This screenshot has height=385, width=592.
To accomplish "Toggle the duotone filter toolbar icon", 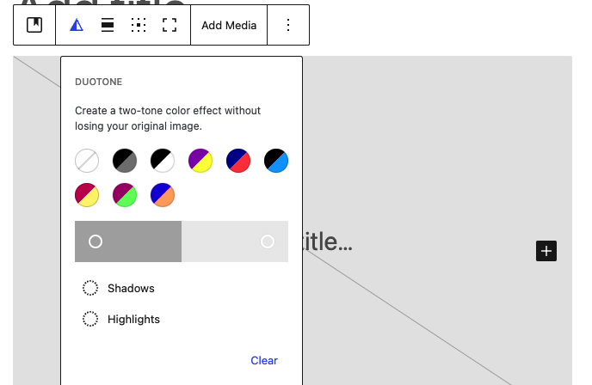I will [77, 25].
